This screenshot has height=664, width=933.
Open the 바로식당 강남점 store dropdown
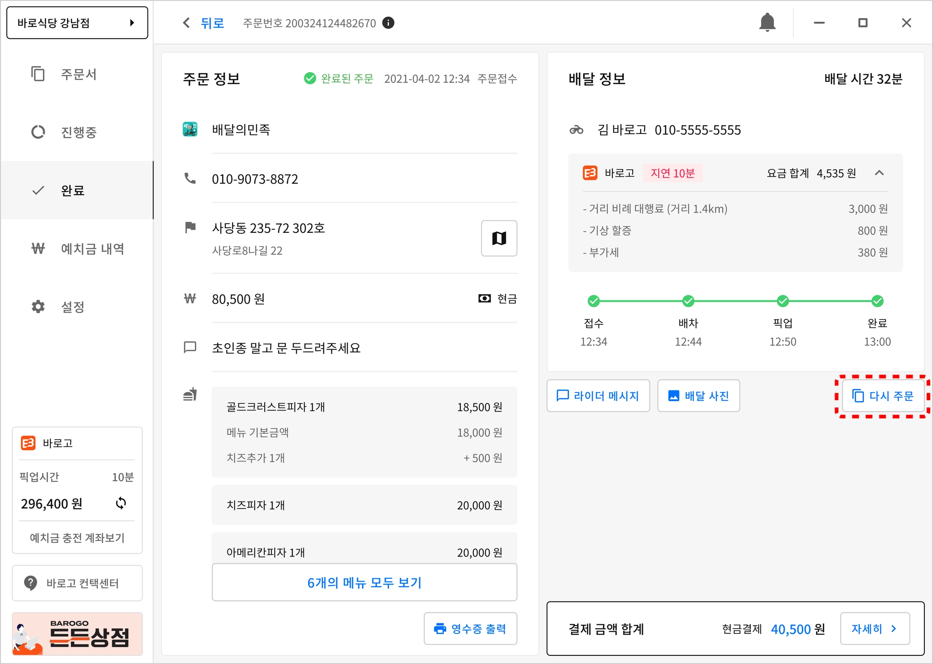(x=77, y=23)
